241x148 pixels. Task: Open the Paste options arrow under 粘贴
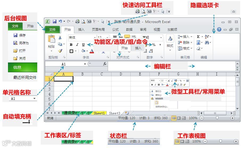(x=51, y=51)
